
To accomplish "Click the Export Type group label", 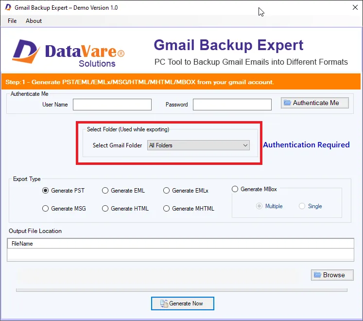I will tap(27, 179).
